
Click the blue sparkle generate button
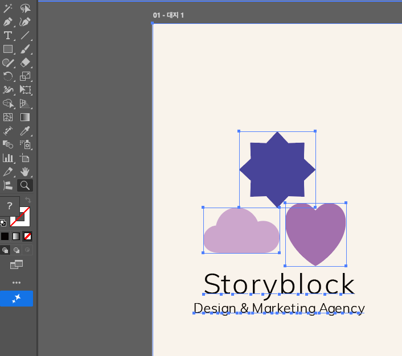pos(17,299)
